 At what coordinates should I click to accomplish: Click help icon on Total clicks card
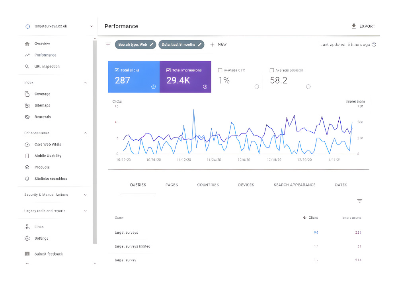tap(154, 87)
